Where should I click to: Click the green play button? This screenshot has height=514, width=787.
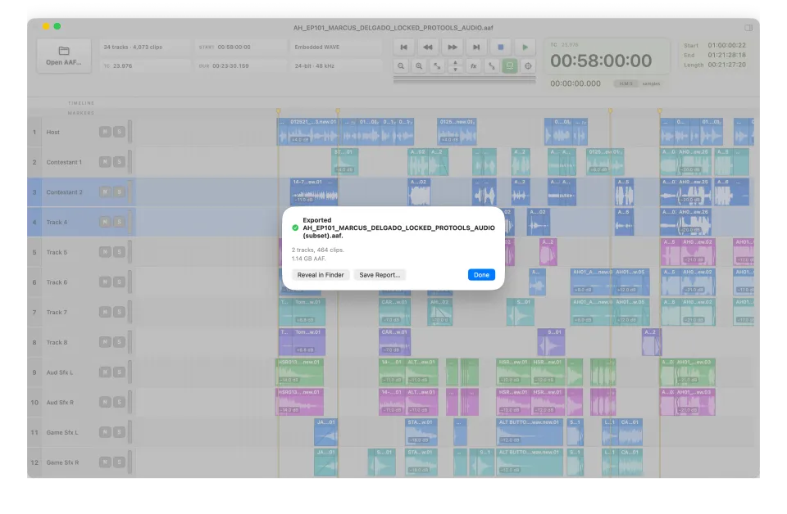525,47
